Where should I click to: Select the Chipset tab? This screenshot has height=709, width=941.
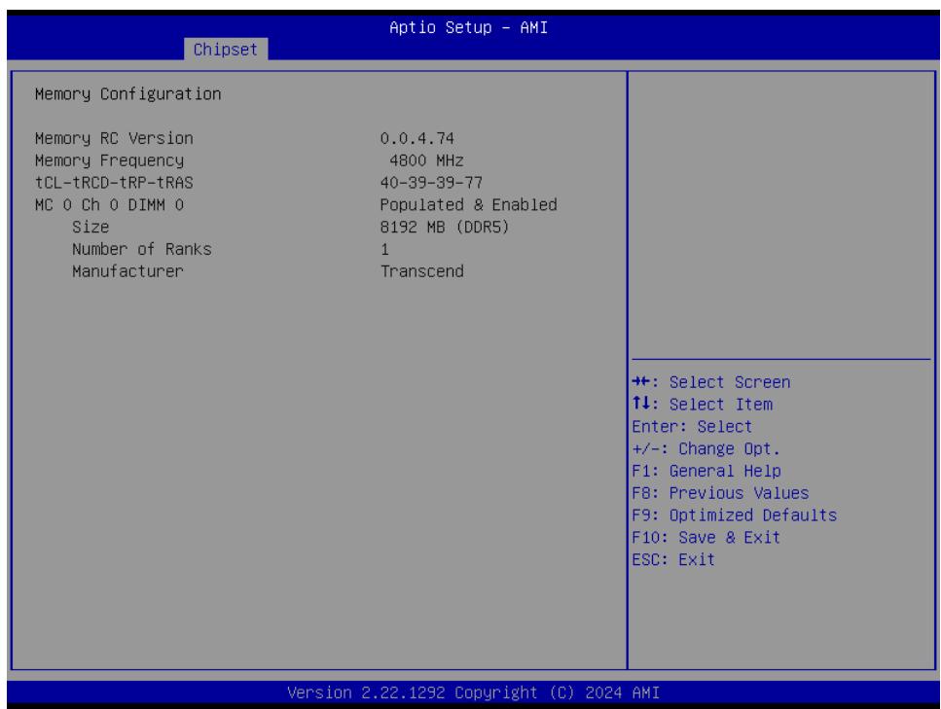(226, 50)
